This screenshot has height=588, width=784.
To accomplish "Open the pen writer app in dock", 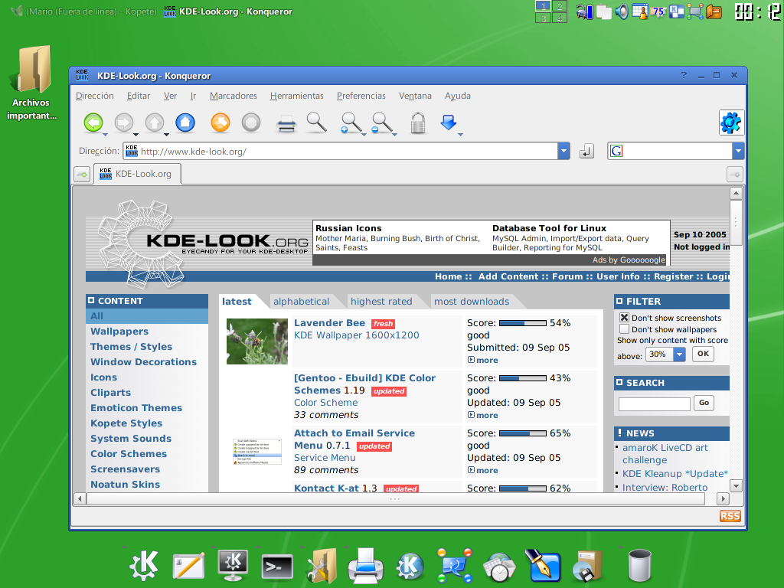I will tap(544, 566).
